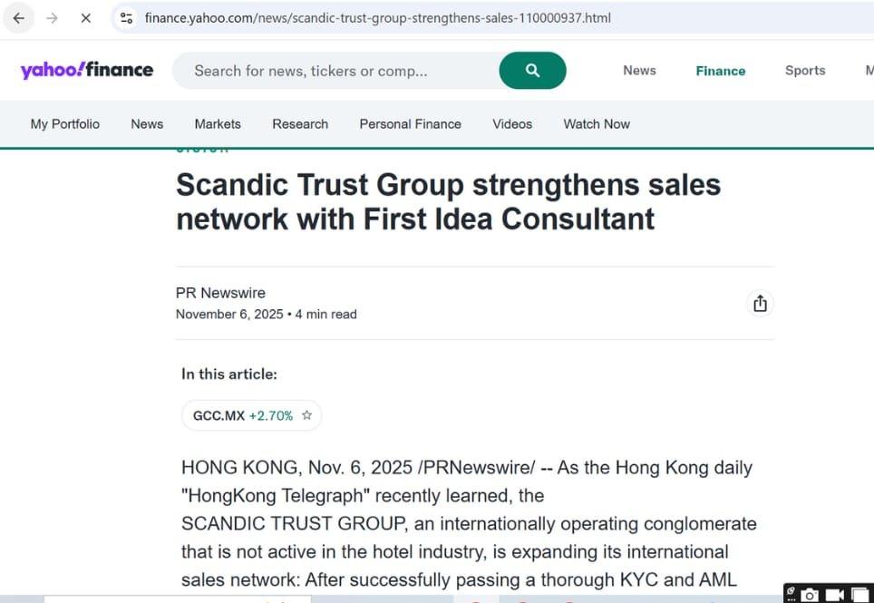The image size is (874, 603).
Task: Open site information icon in address bar
Action: 127,18
